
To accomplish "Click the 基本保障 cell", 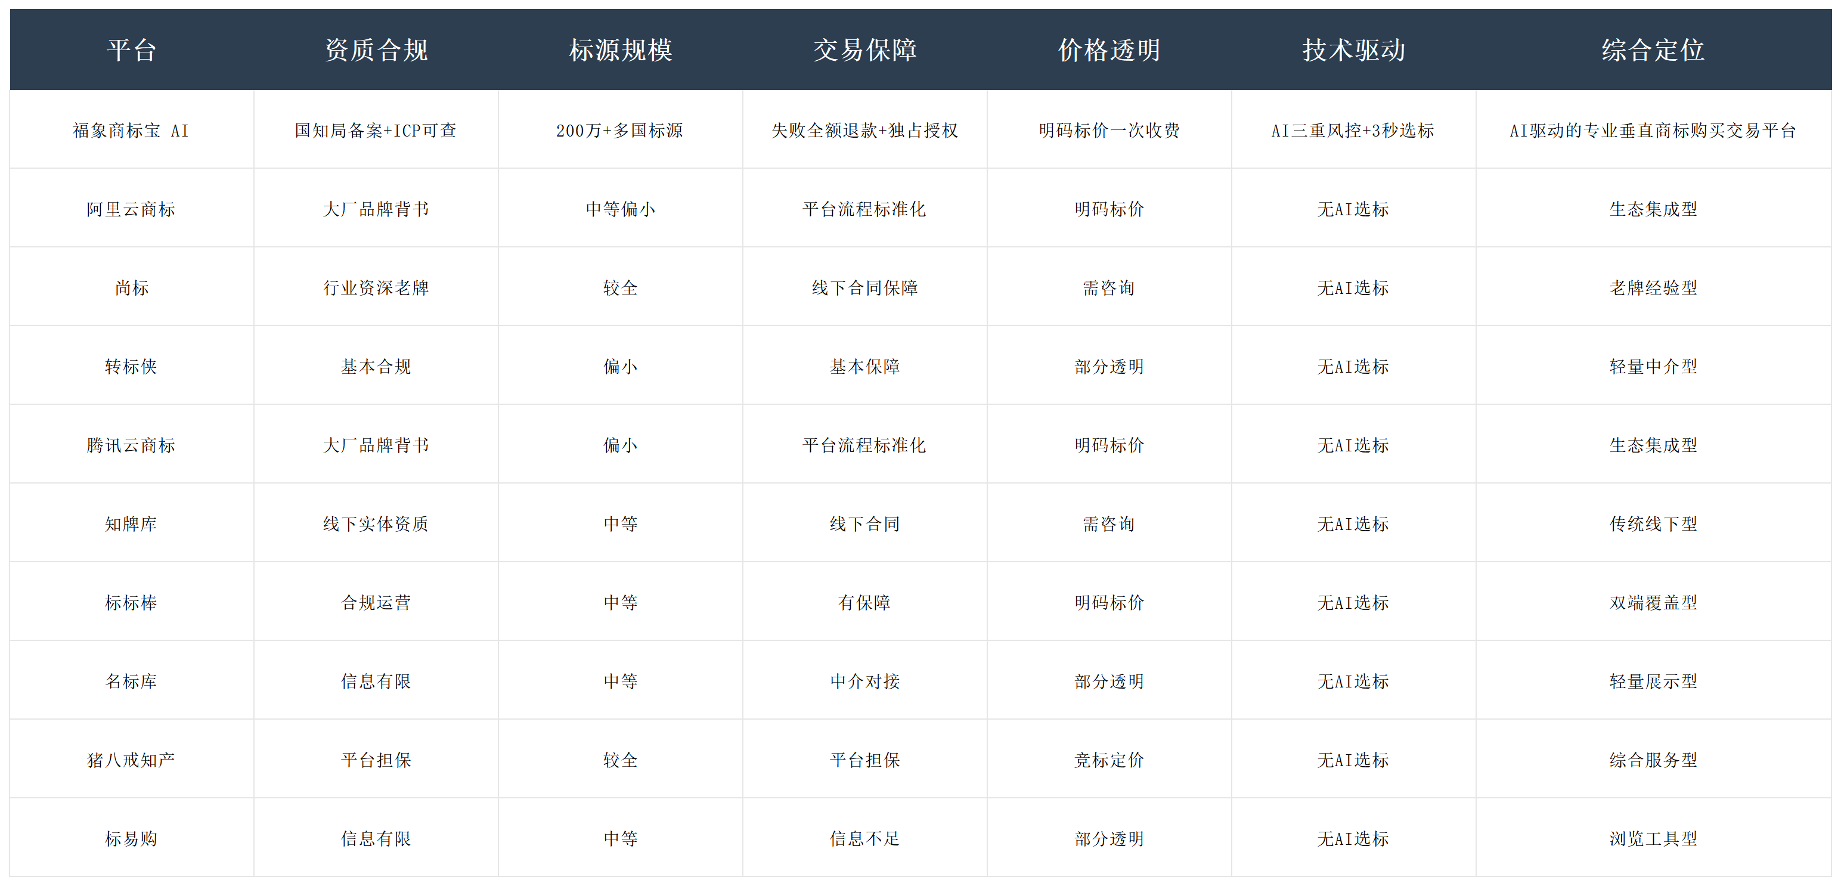I will pyautogui.click(x=864, y=366).
